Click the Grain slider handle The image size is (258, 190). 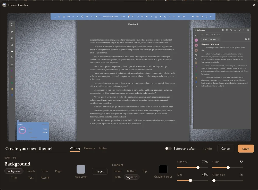[228, 168]
